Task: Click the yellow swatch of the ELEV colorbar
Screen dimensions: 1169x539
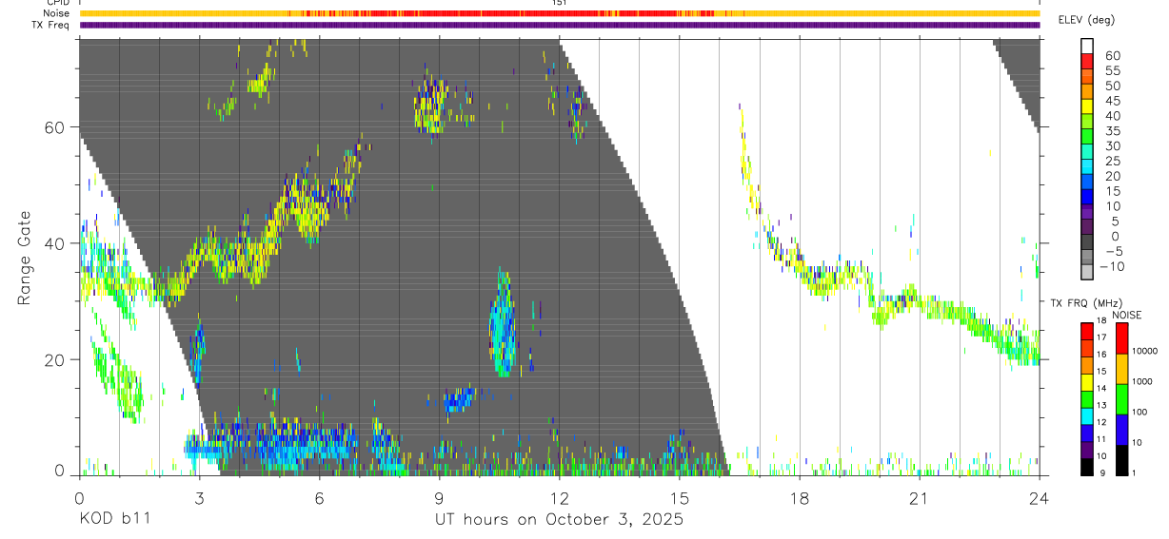Action: click(1087, 107)
